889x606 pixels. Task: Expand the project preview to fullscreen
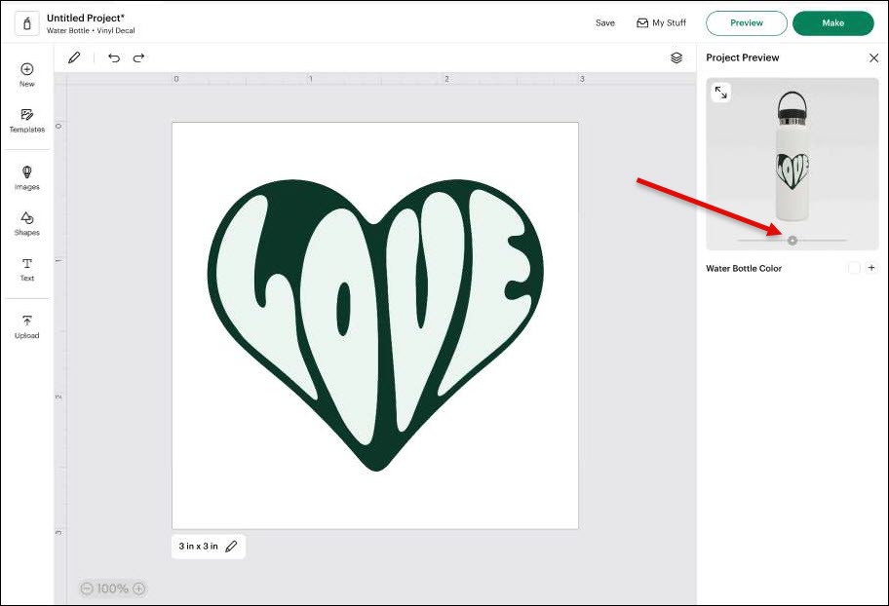click(x=720, y=93)
